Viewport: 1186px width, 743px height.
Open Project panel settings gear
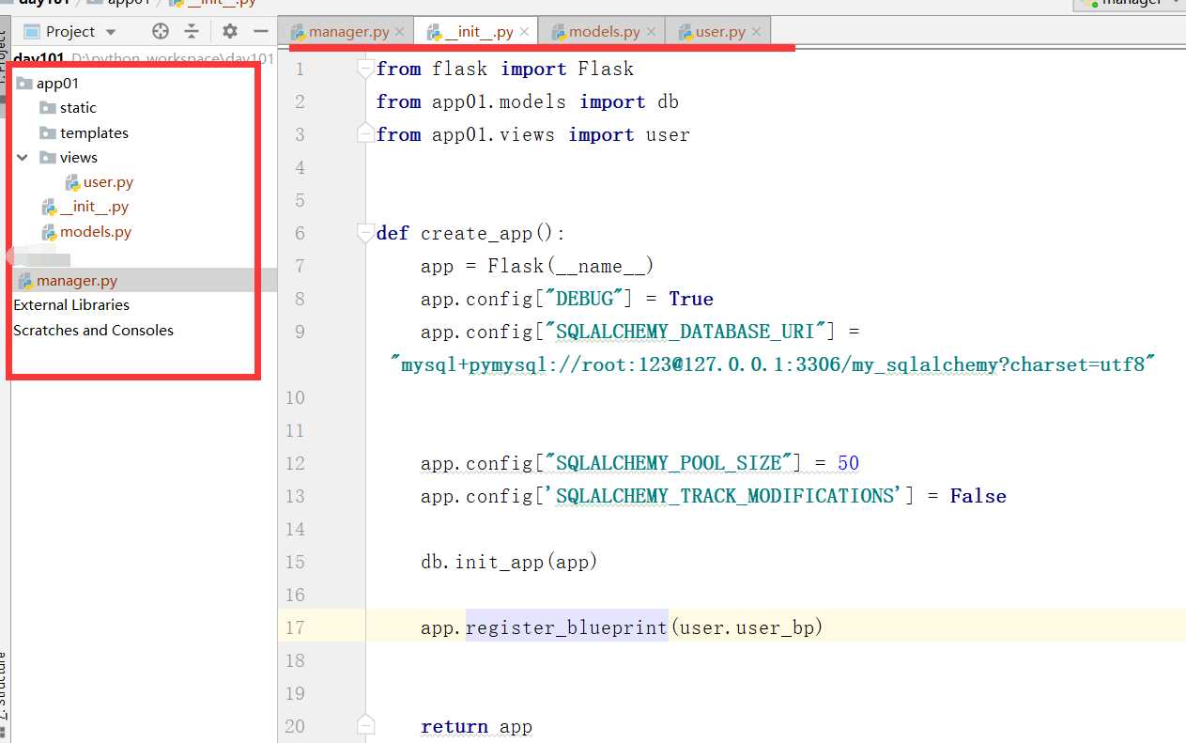(x=230, y=31)
